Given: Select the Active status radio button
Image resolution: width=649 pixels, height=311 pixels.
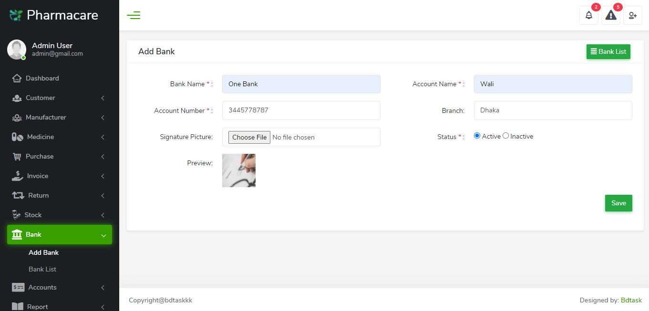Looking at the screenshot, I should click(x=477, y=136).
